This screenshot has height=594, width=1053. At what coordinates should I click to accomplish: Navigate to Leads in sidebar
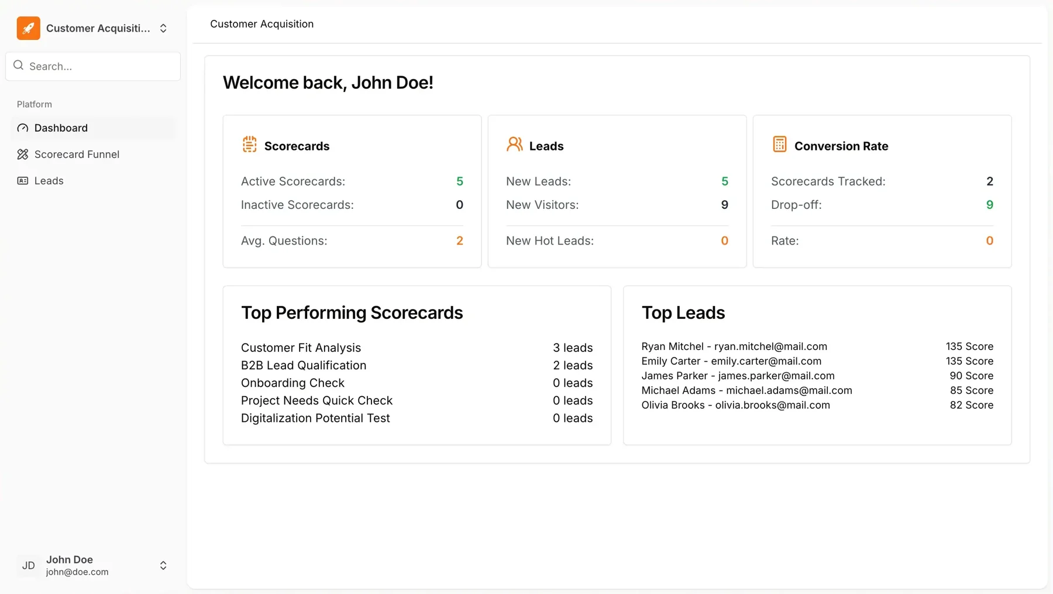[x=93, y=181]
